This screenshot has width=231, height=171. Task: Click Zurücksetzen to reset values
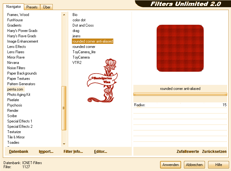[214, 152]
